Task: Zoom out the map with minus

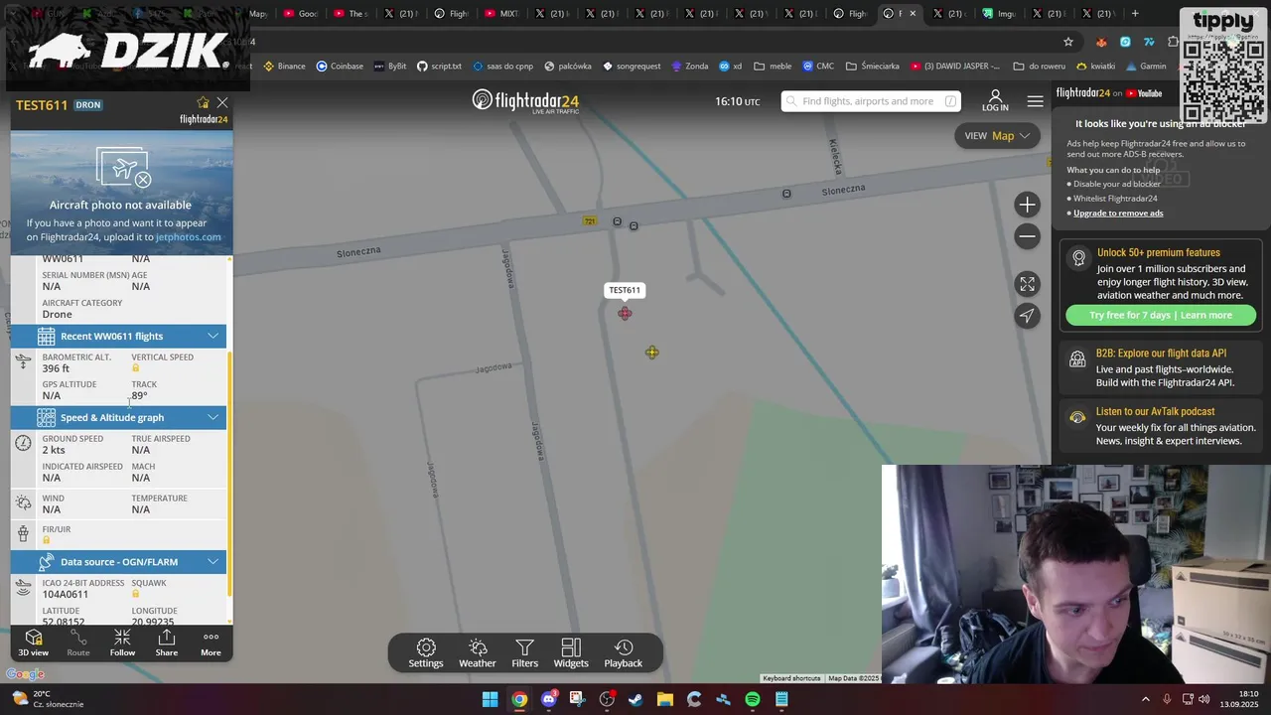Action: [x=1027, y=236]
